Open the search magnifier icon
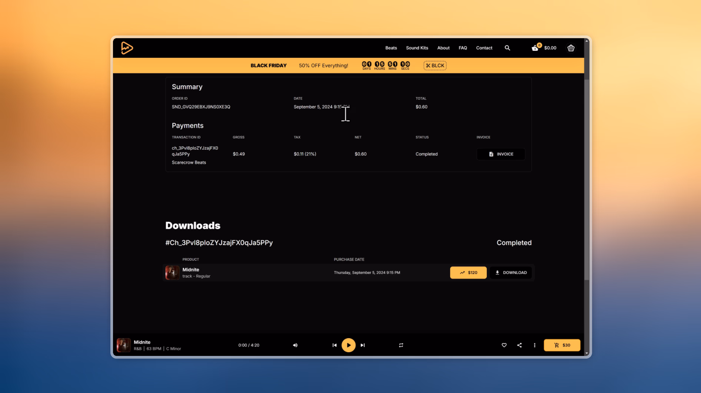The height and width of the screenshot is (393, 701). point(507,48)
